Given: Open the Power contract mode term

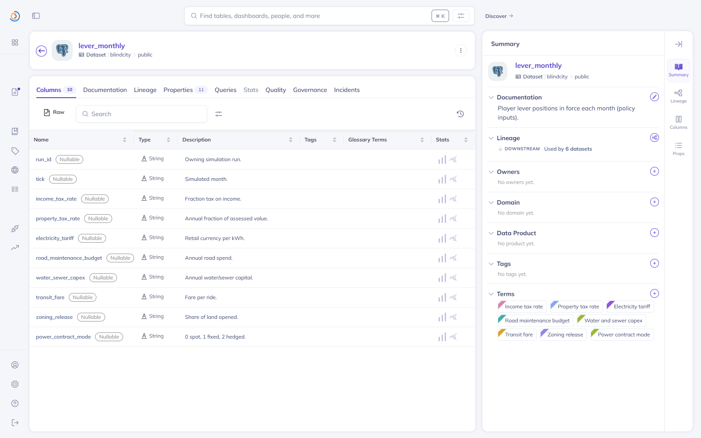Looking at the screenshot, I should coord(622,335).
